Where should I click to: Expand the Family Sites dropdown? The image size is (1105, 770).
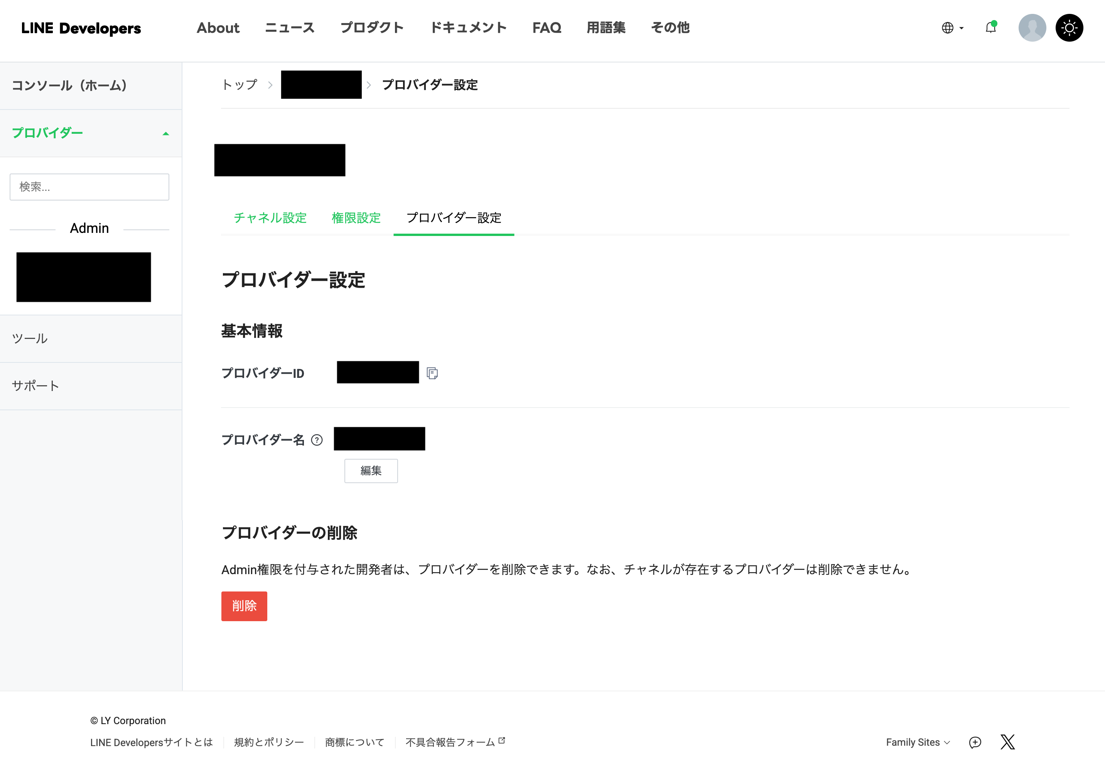917,742
